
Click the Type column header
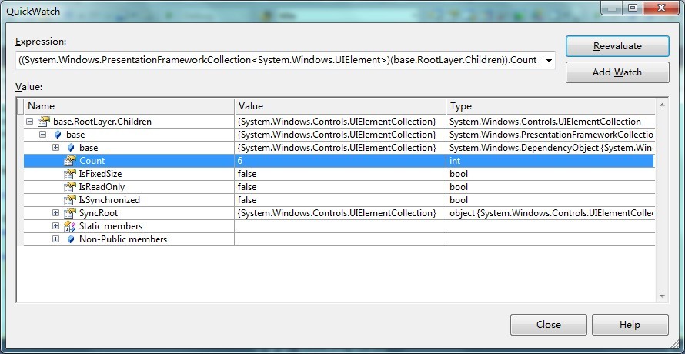click(x=550, y=106)
